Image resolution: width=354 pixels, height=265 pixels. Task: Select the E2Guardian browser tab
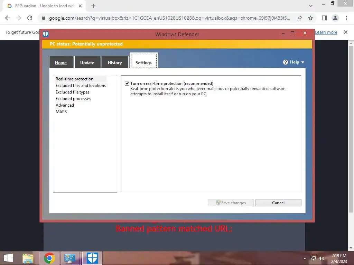coord(45,6)
